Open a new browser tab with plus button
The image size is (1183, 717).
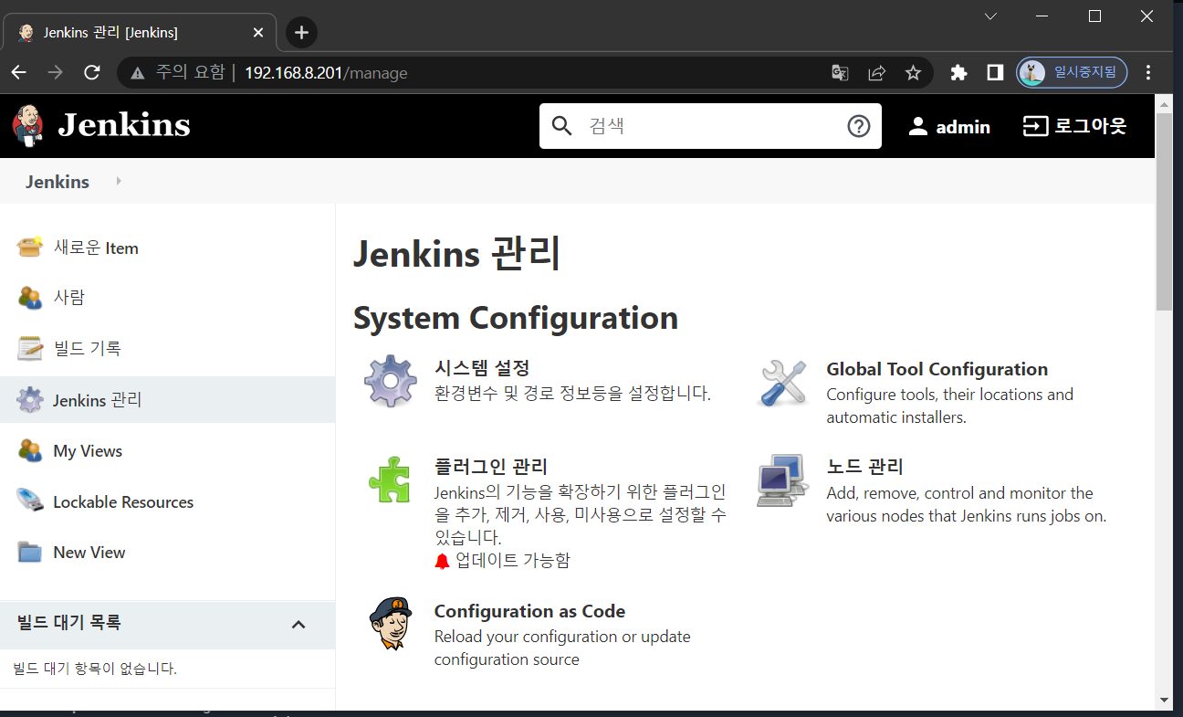coord(301,33)
